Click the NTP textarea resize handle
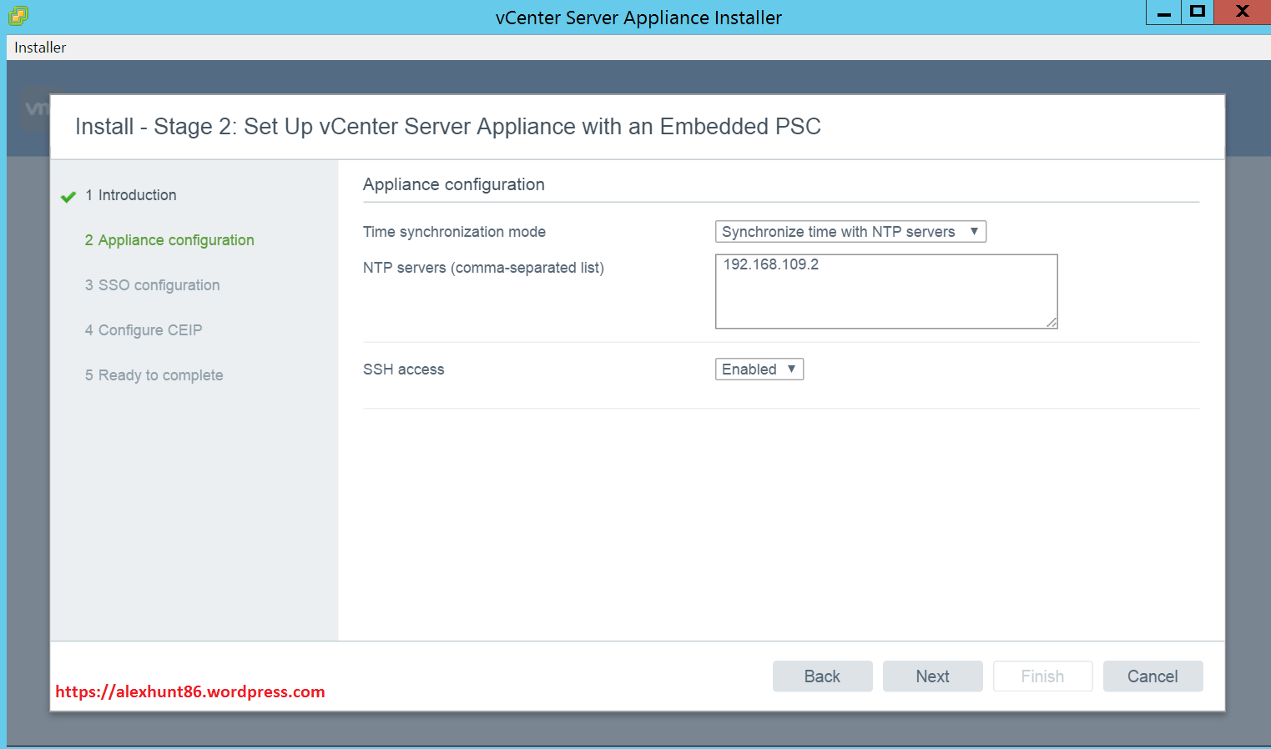The height and width of the screenshot is (749, 1271). tap(1052, 324)
